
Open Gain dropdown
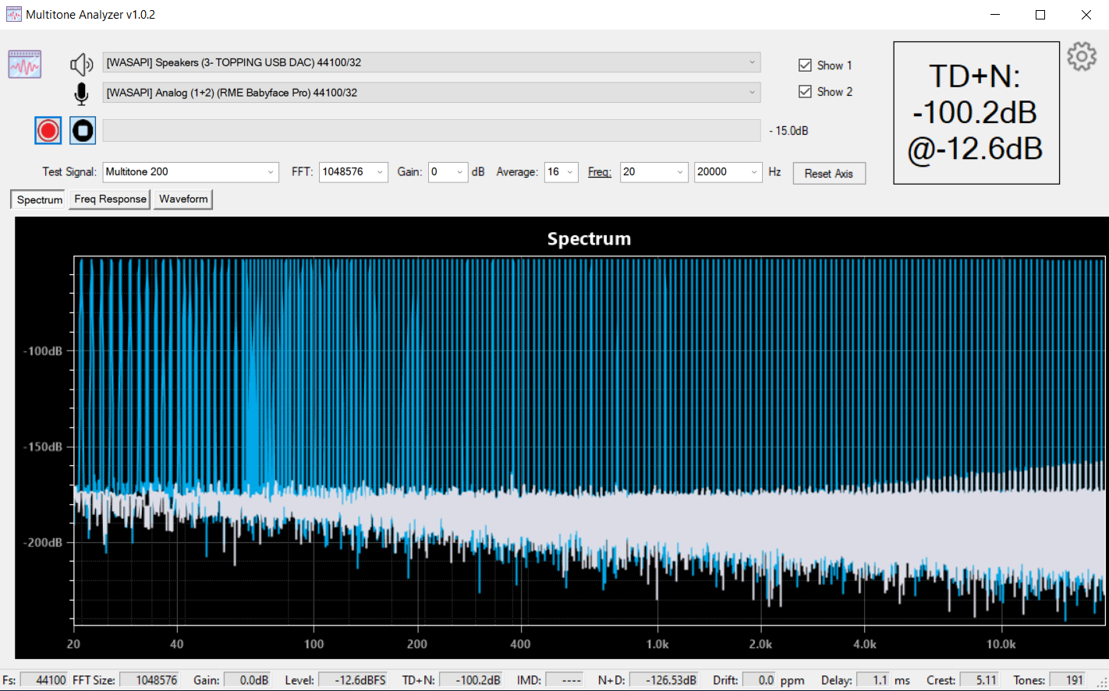(448, 172)
